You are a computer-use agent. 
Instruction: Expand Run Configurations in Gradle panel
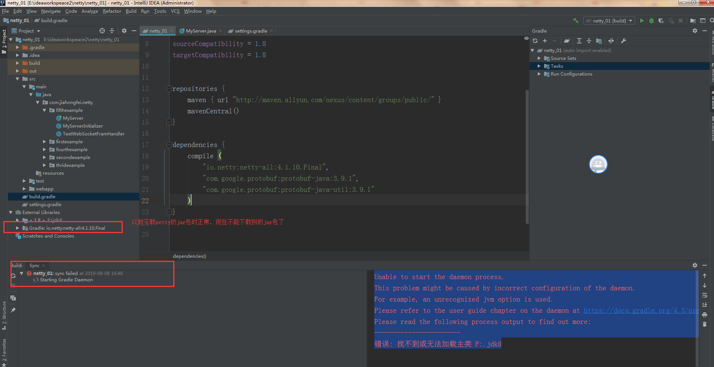tap(539, 74)
